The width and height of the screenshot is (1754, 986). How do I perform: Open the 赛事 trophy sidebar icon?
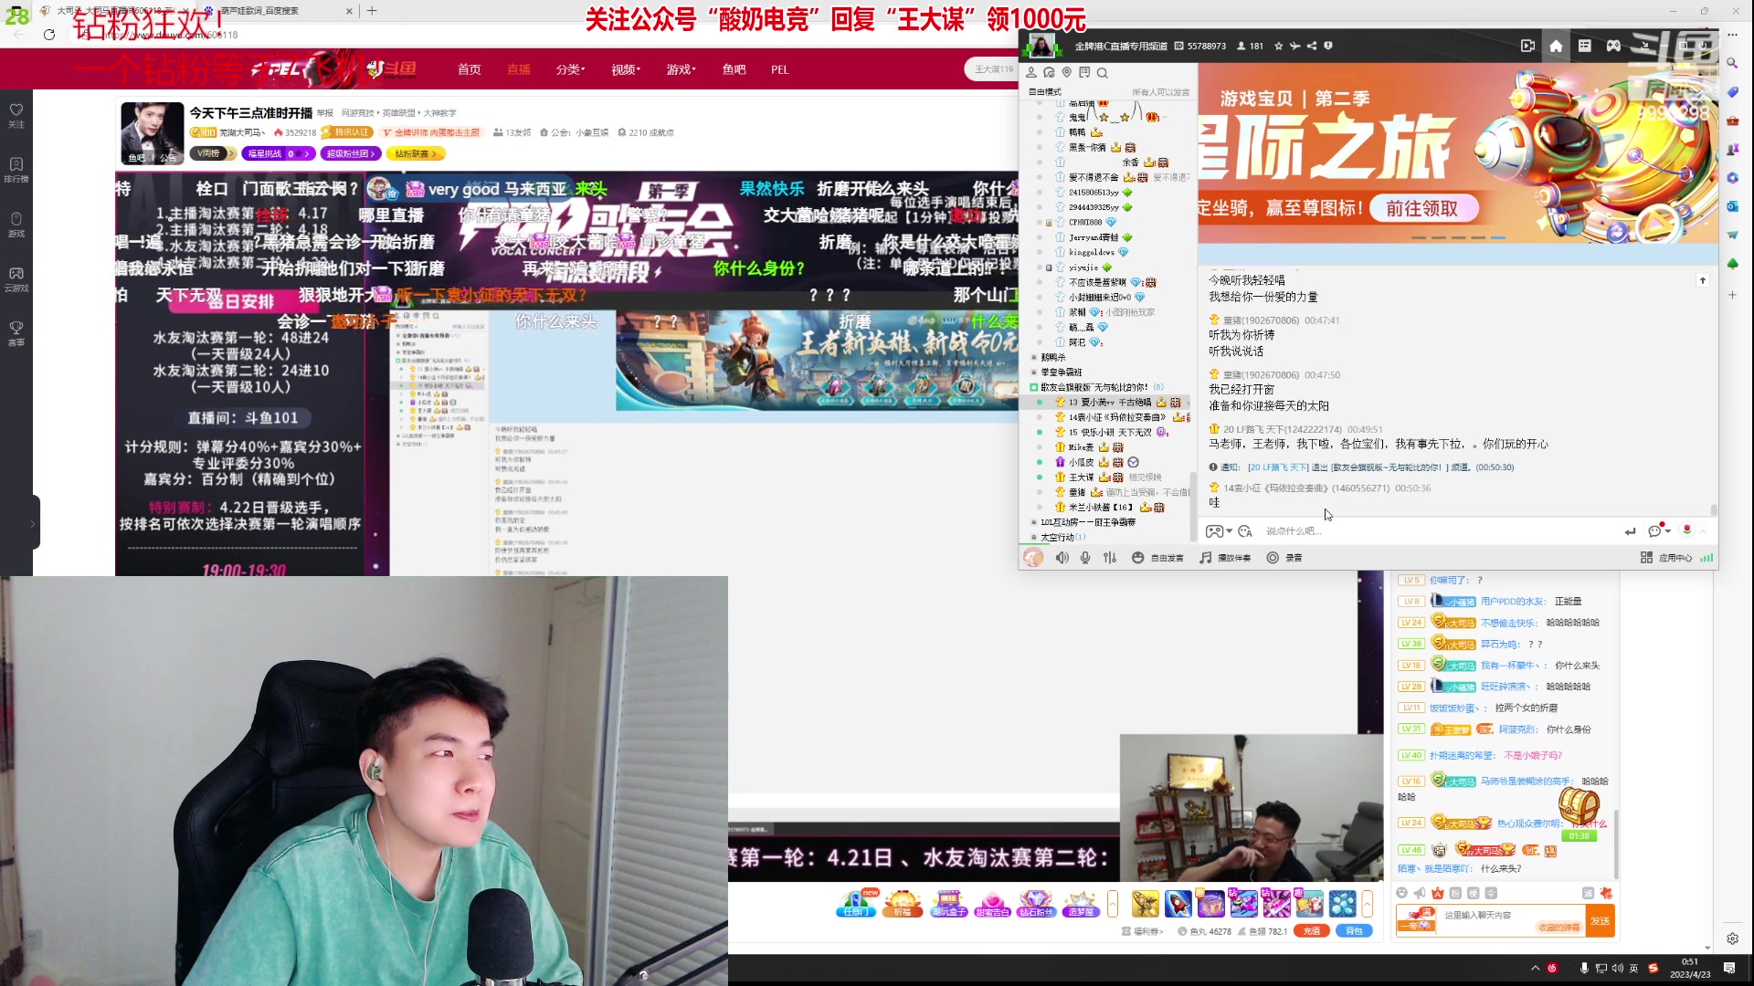click(16, 333)
